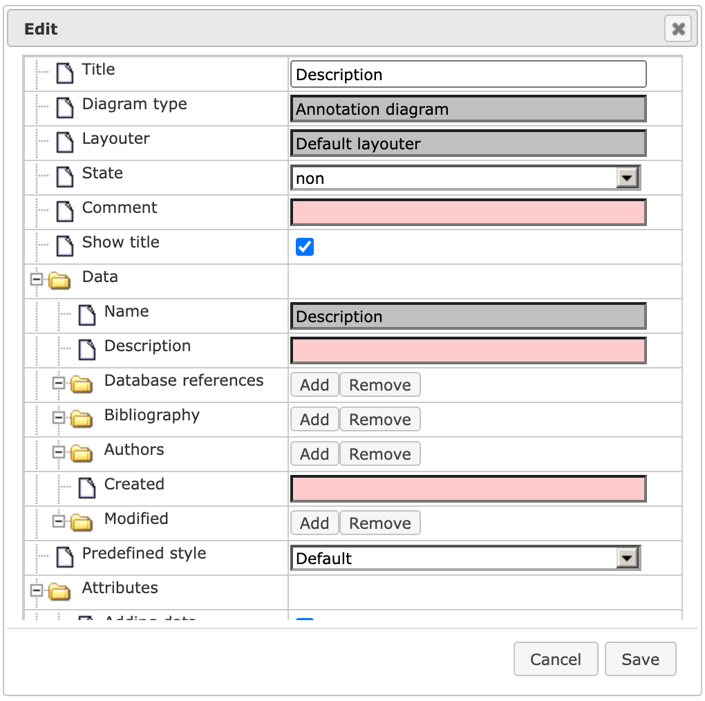
Task: Click the Annotation diagram read-only field
Action: (x=469, y=109)
